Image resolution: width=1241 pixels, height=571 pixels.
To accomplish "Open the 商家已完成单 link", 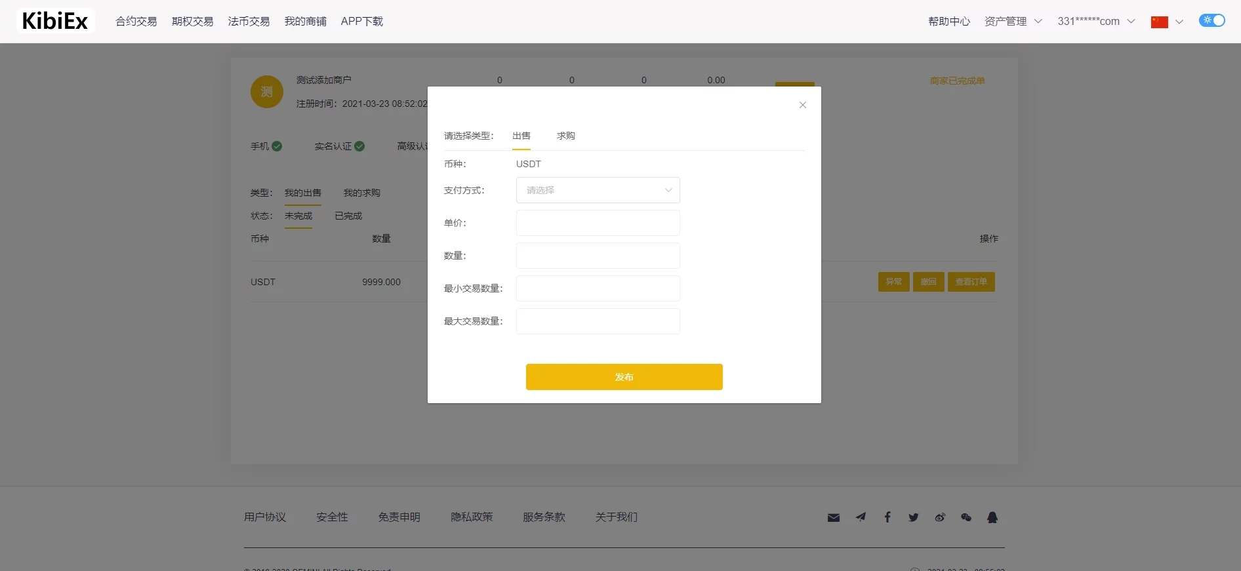I will [x=958, y=81].
